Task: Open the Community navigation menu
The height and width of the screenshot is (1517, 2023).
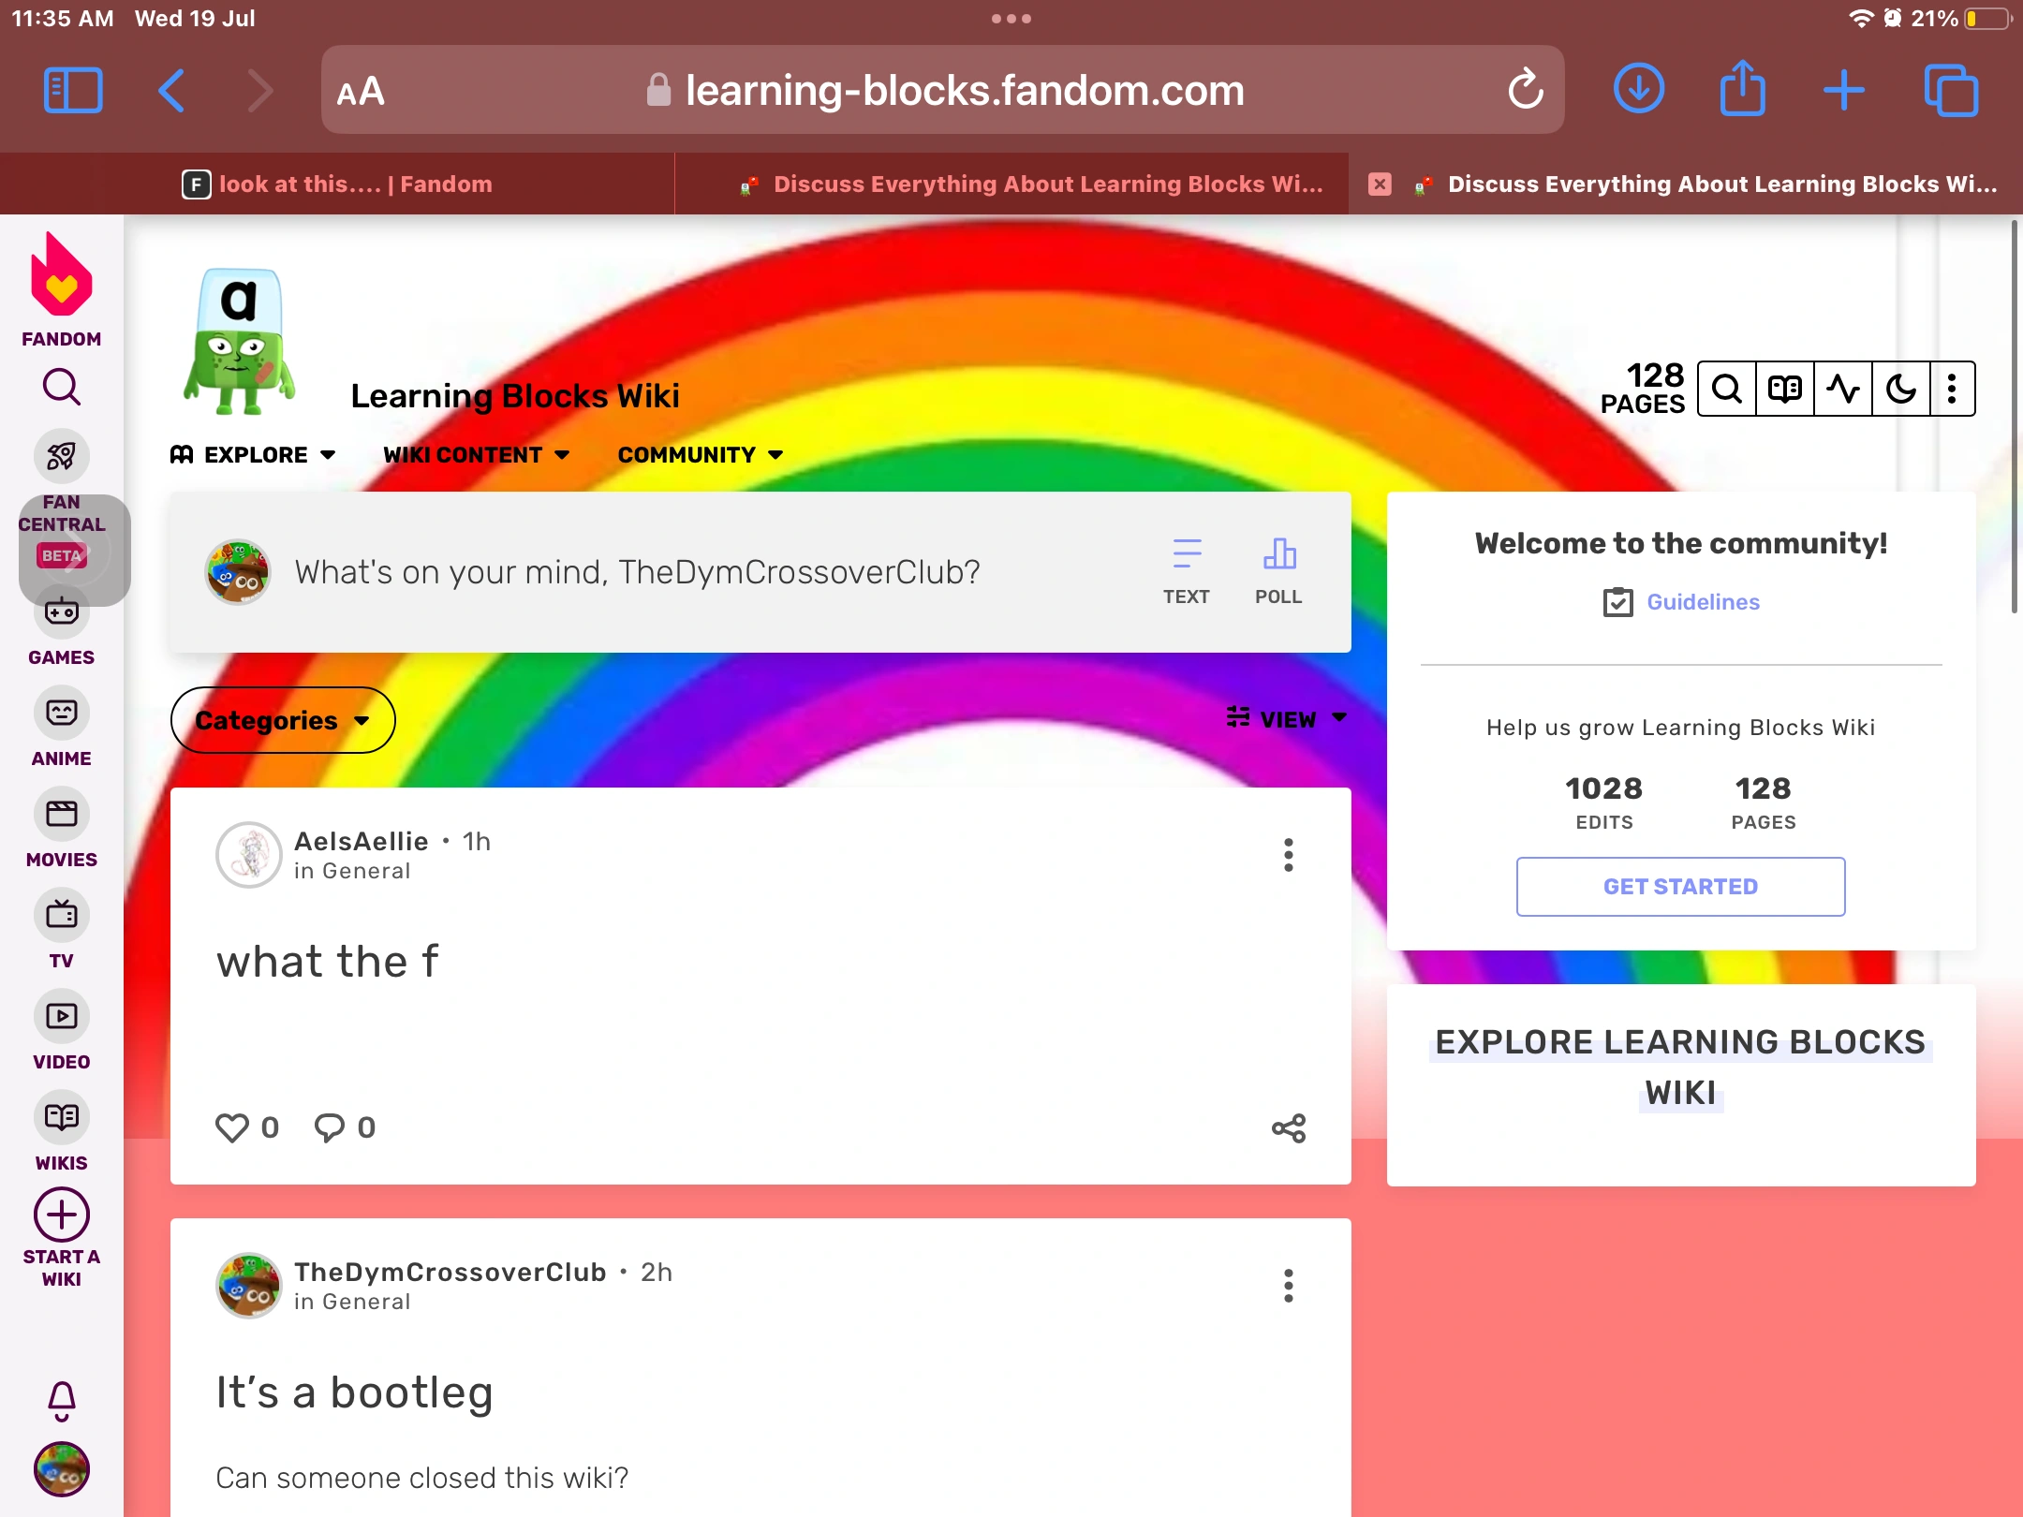Action: (700, 455)
